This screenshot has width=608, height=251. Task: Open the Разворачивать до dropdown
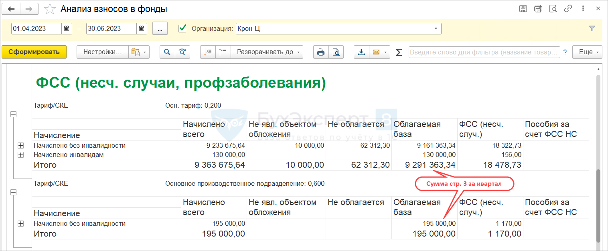[x=267, y=52]
